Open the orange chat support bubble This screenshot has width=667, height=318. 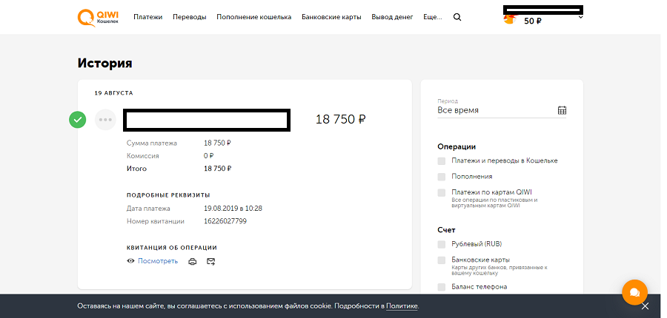(634, 292)
